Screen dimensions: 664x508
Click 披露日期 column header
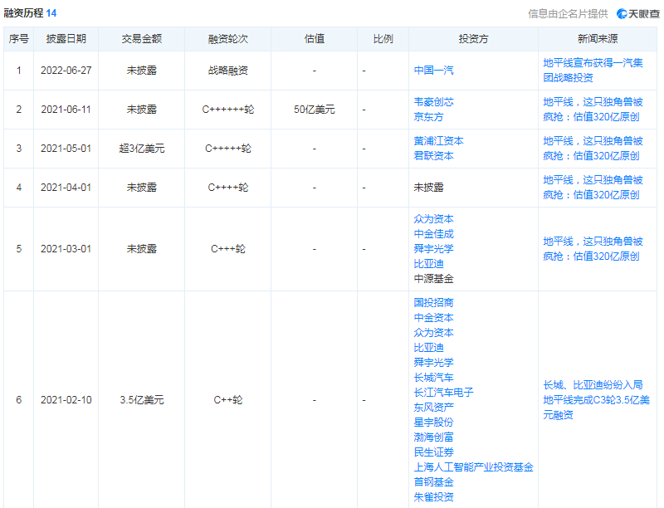click(x=66, y=39)
